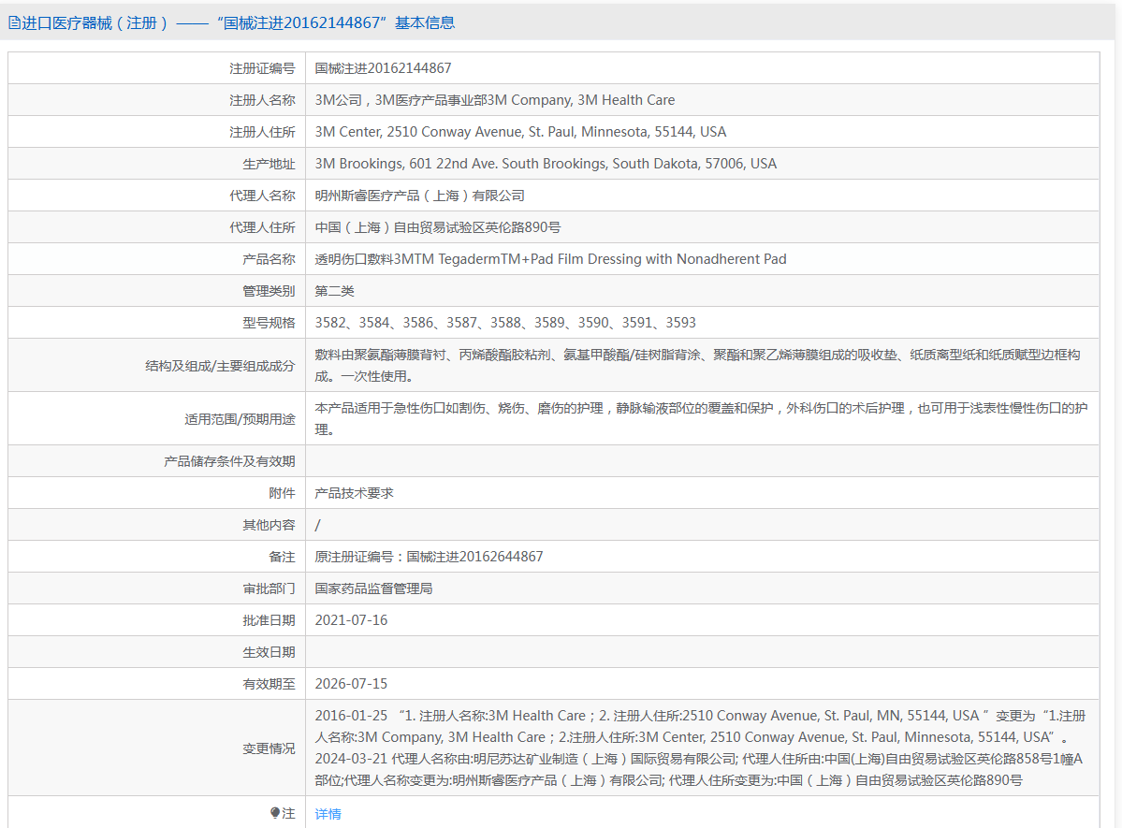Click the 有效期至 label

tap(269, 684)
